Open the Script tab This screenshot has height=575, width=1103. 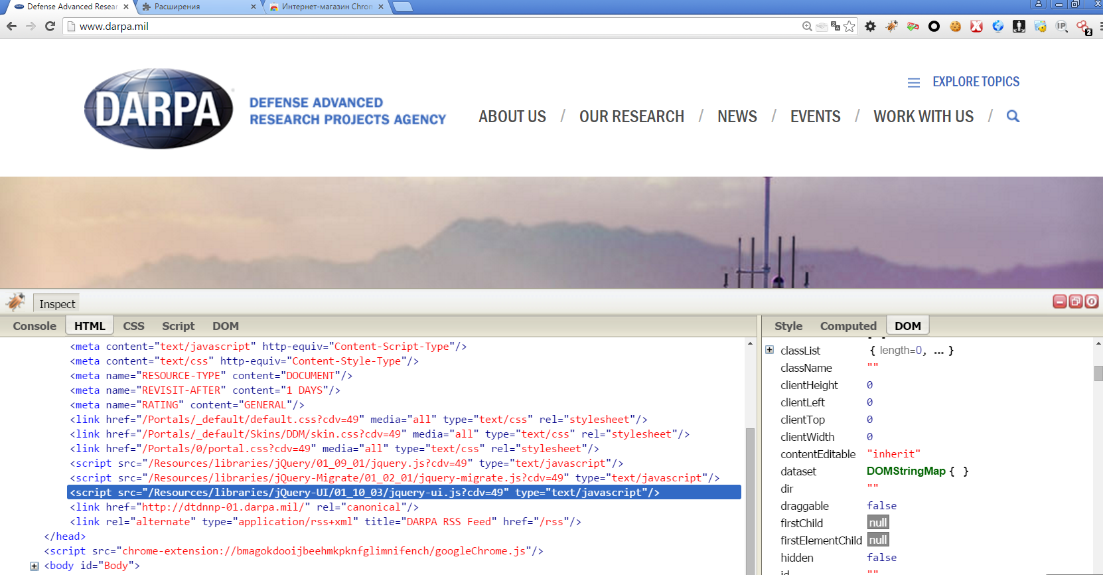coord(178,326)
